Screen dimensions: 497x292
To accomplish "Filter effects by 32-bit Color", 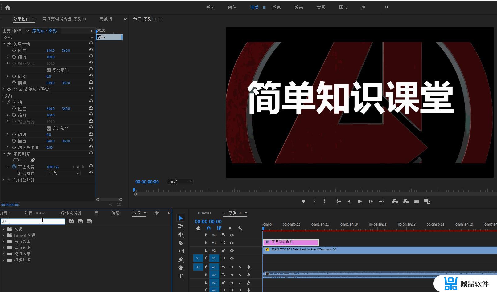I will click(80, 221).
